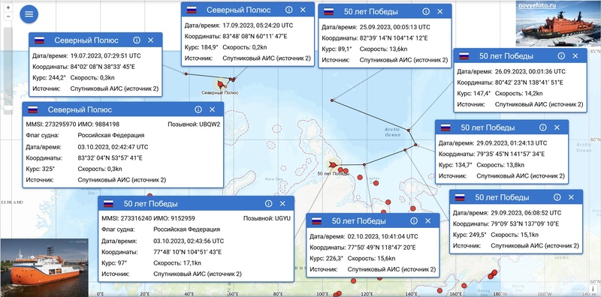Close the 17.09.2023 Северный Полюс popup
601x297 pixels.
point(303,10)
